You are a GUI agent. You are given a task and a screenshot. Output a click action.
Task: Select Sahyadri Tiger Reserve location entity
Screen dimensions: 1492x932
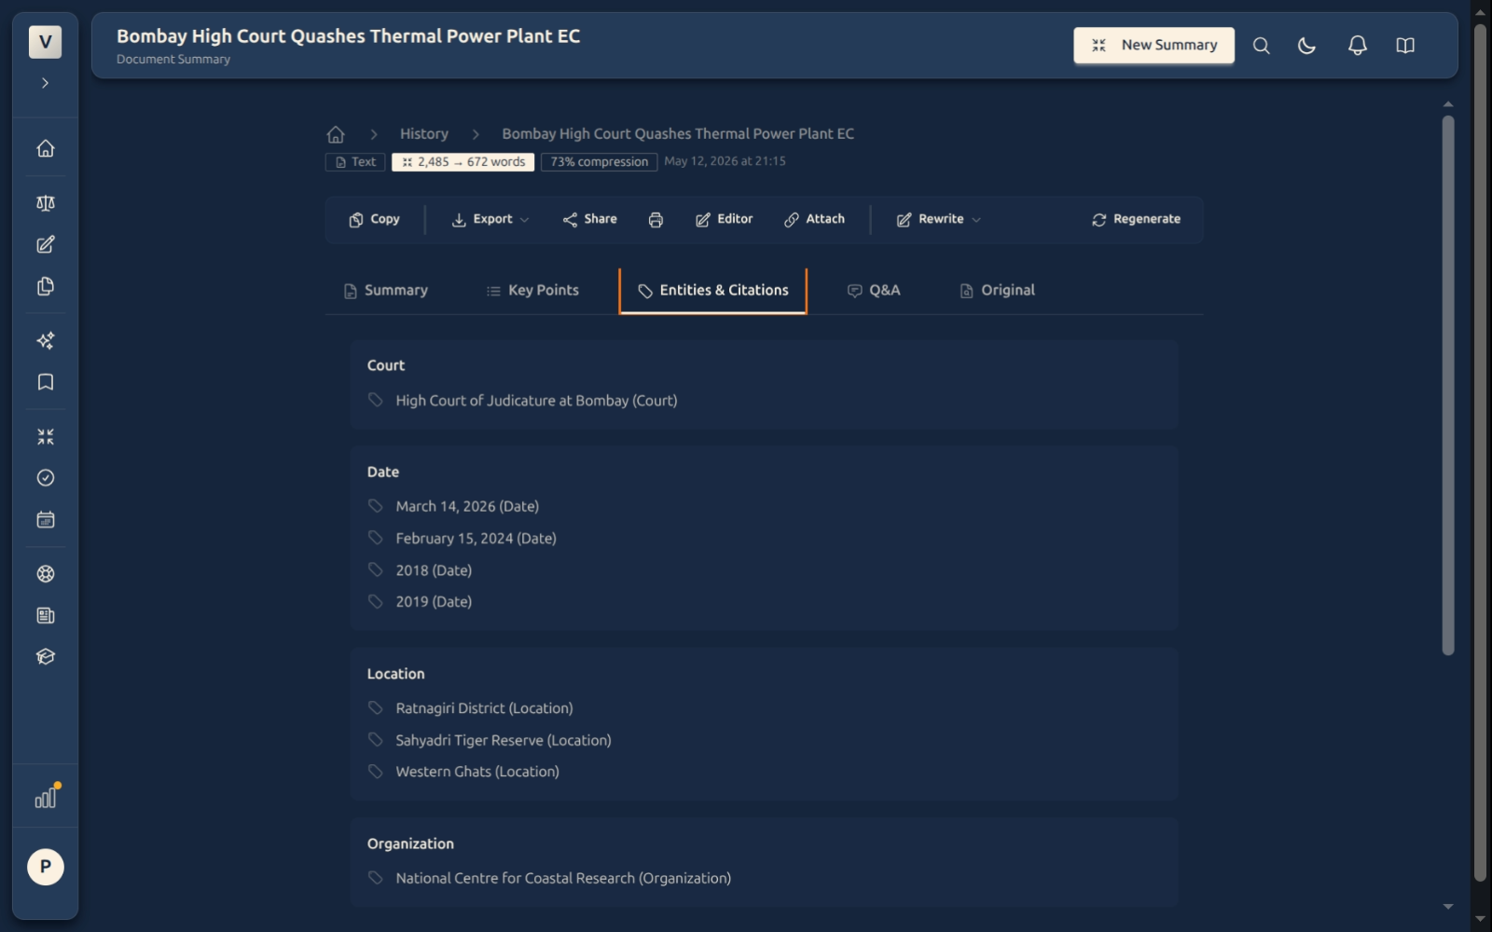[x=504, y=740]
